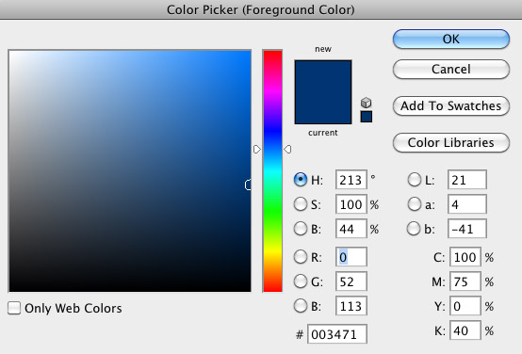Select the Lab a channel radio button
Viewport: 522px width, 354px height.
[415, 204]
